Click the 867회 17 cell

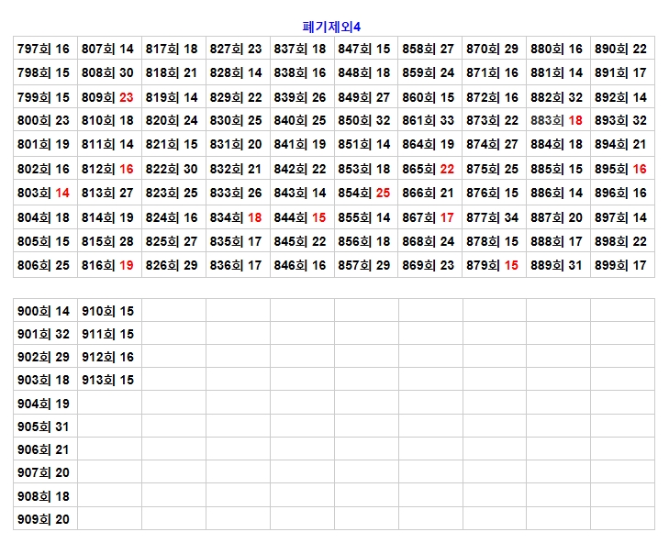coord(429,217)
